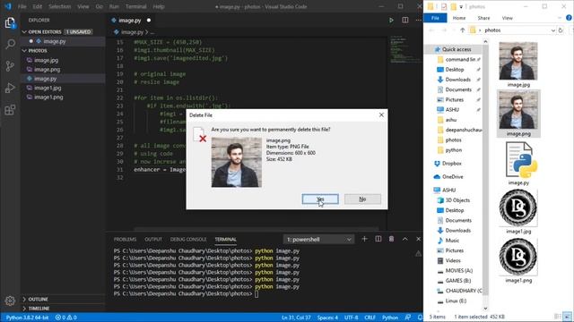Open the Share ribbon tab in File Explorer
Viewport: 574px width, 322px height.
(x=483, y=18)
